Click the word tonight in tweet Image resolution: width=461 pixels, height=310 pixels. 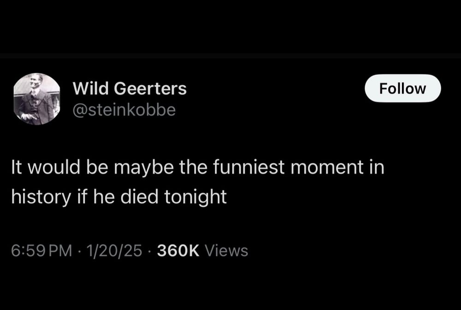tap(195, 197)
